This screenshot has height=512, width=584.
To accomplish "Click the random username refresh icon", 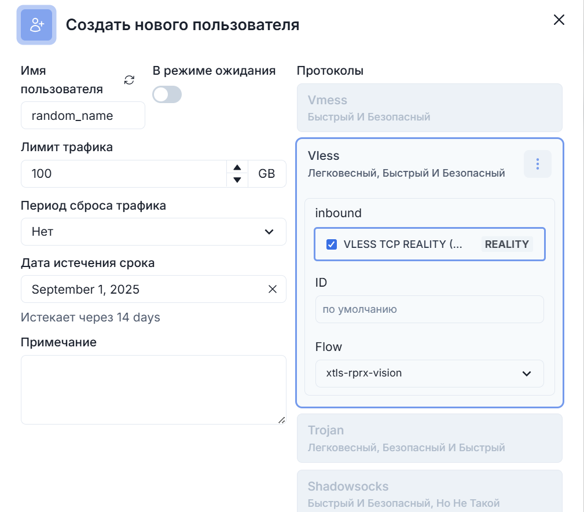I will click(129, 80).
